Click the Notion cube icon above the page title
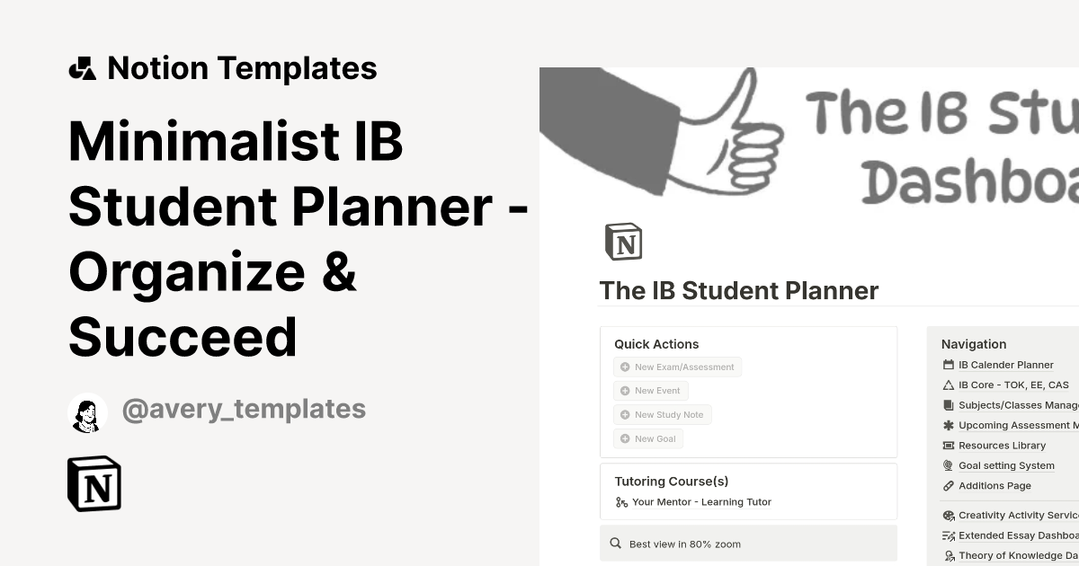1079x566 pixels. click(624, 241)
